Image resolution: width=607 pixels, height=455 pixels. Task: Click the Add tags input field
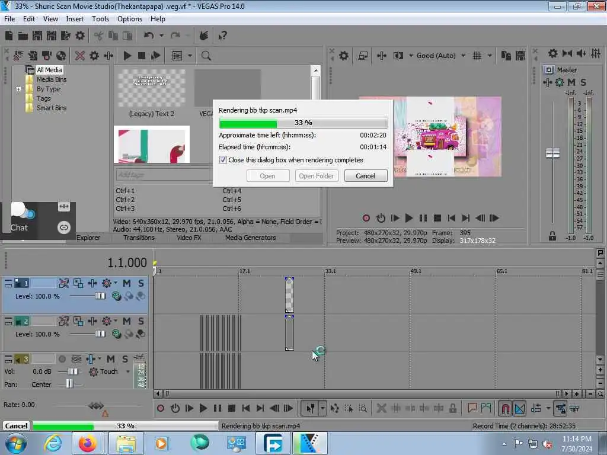pos(165,175)
